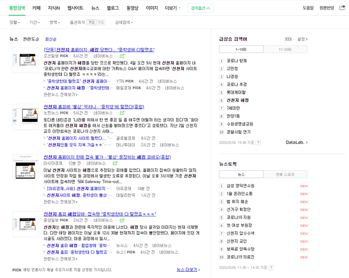
Task: Open 글로벌경제 related article 사이트 털렸다
Action: click(79, 138)
